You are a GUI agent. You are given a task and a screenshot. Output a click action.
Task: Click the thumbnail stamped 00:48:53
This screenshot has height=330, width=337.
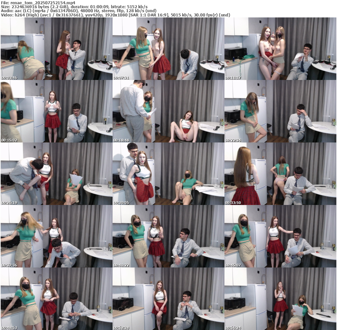tap(56, 299)
